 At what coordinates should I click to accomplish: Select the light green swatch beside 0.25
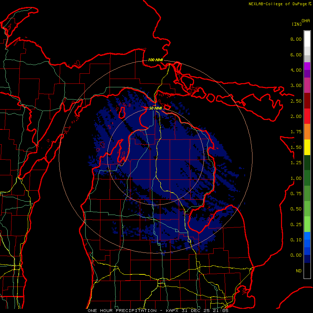pos(307,224)
